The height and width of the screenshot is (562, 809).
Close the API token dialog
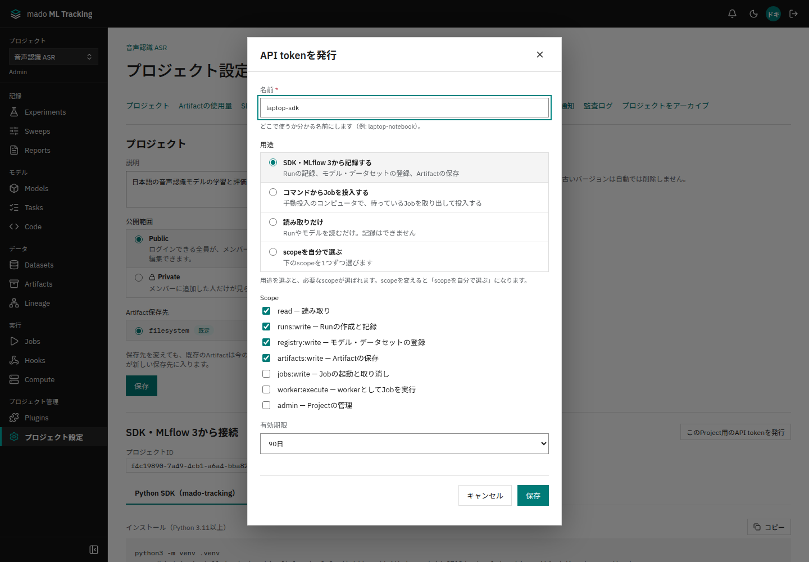(x=540, y=55)
